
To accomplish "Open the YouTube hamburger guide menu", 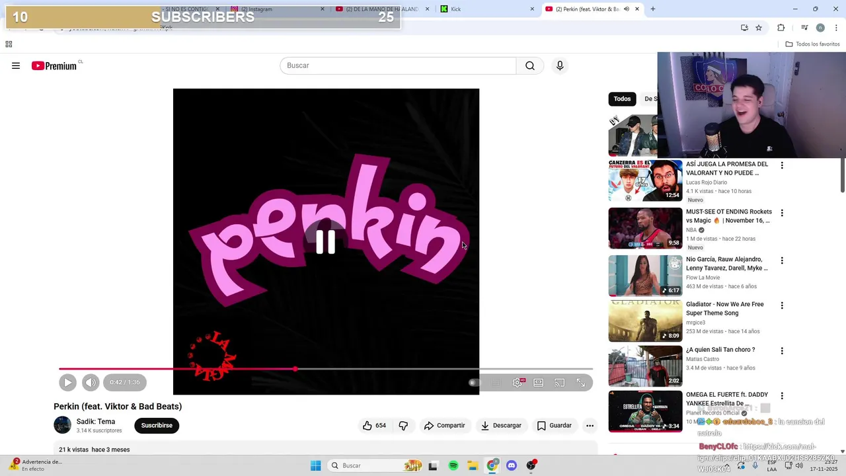I will 16,65.
